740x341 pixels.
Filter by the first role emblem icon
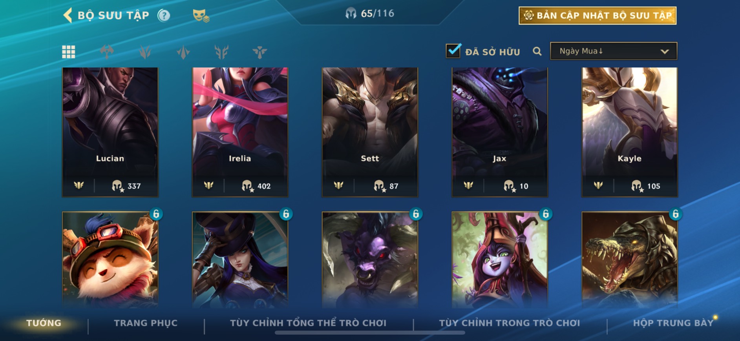107,52
